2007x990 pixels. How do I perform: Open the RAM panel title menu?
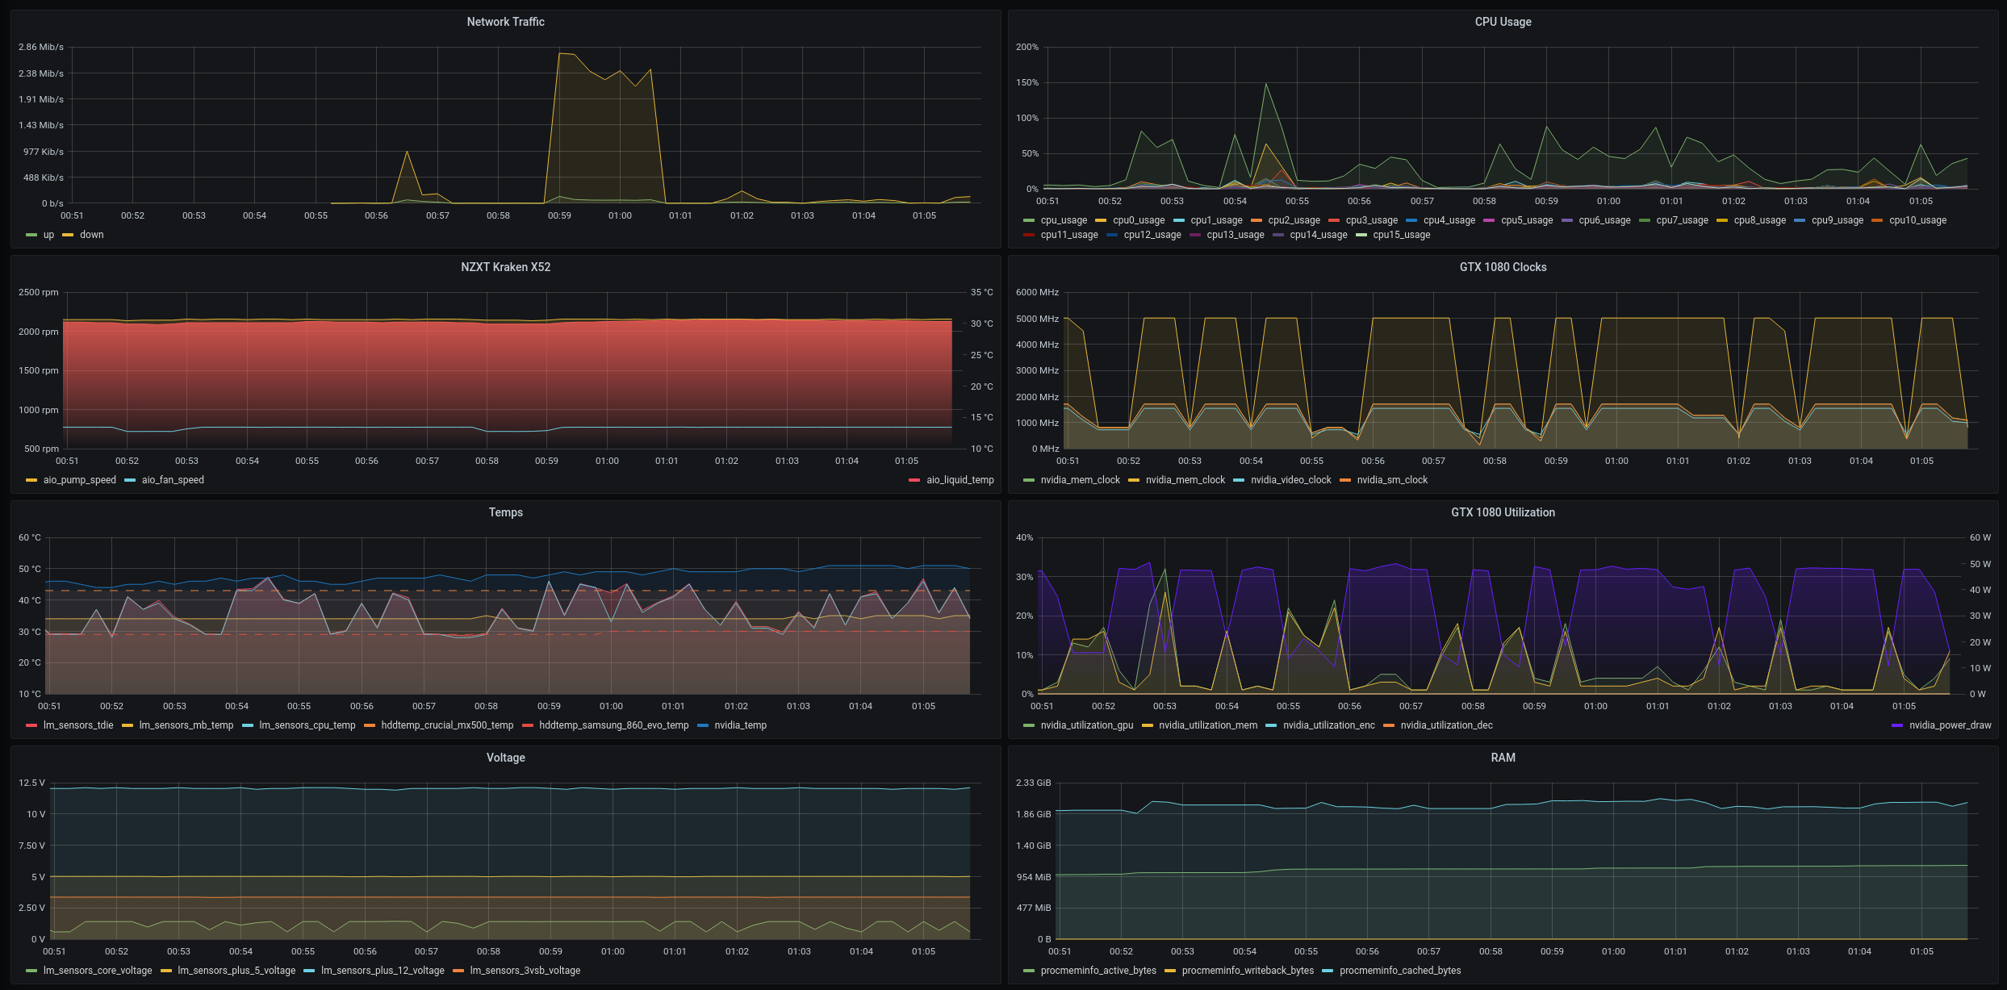tap(1503, 758)
